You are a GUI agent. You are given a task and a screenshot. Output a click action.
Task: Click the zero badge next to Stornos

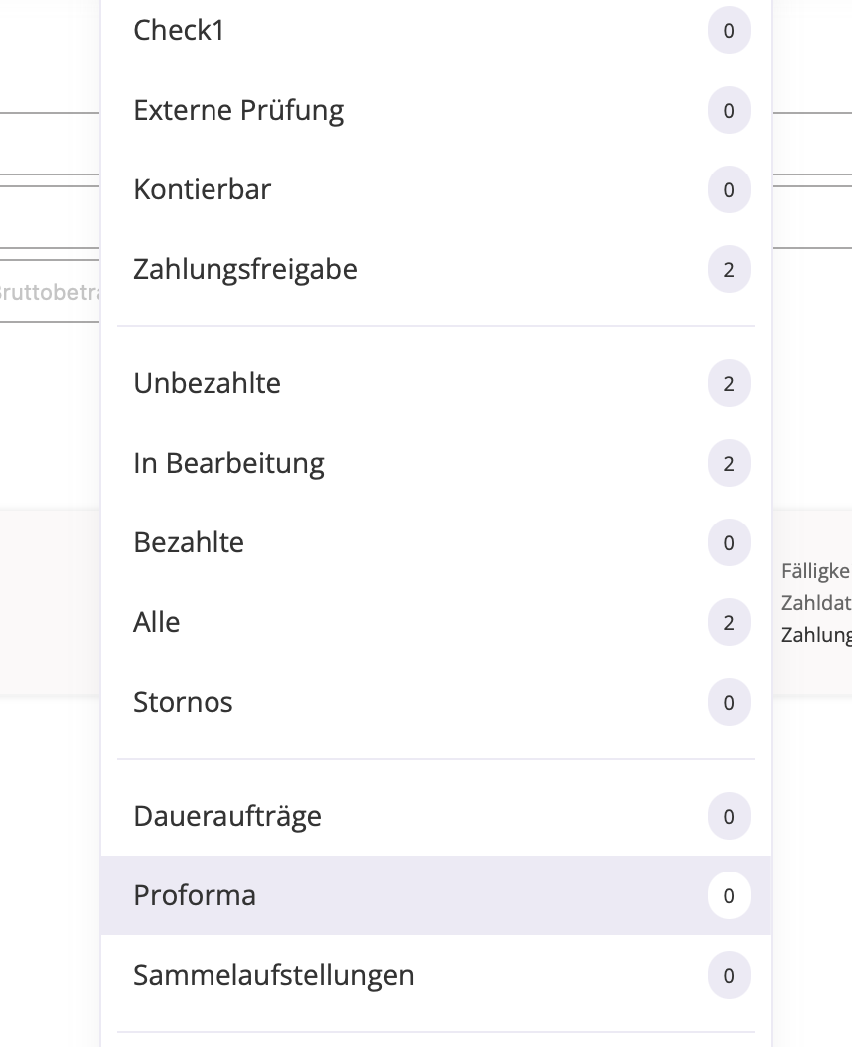(x=729, y=703)
